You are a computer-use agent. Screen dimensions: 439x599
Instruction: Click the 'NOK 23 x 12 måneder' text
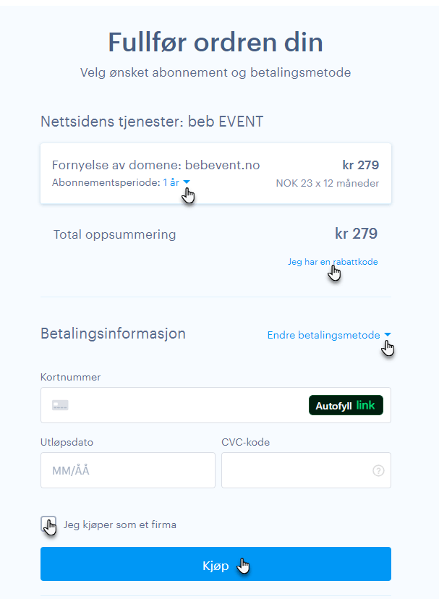pos(328,183)
